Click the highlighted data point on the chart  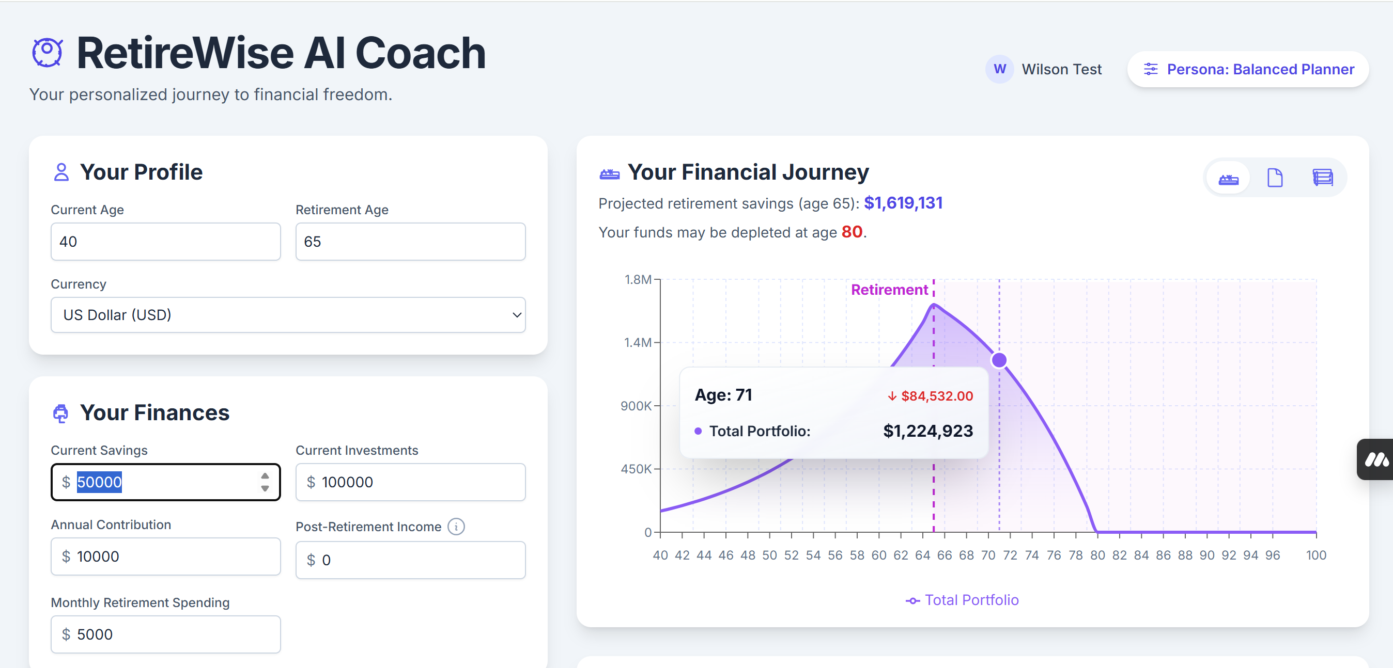[999, 360]
